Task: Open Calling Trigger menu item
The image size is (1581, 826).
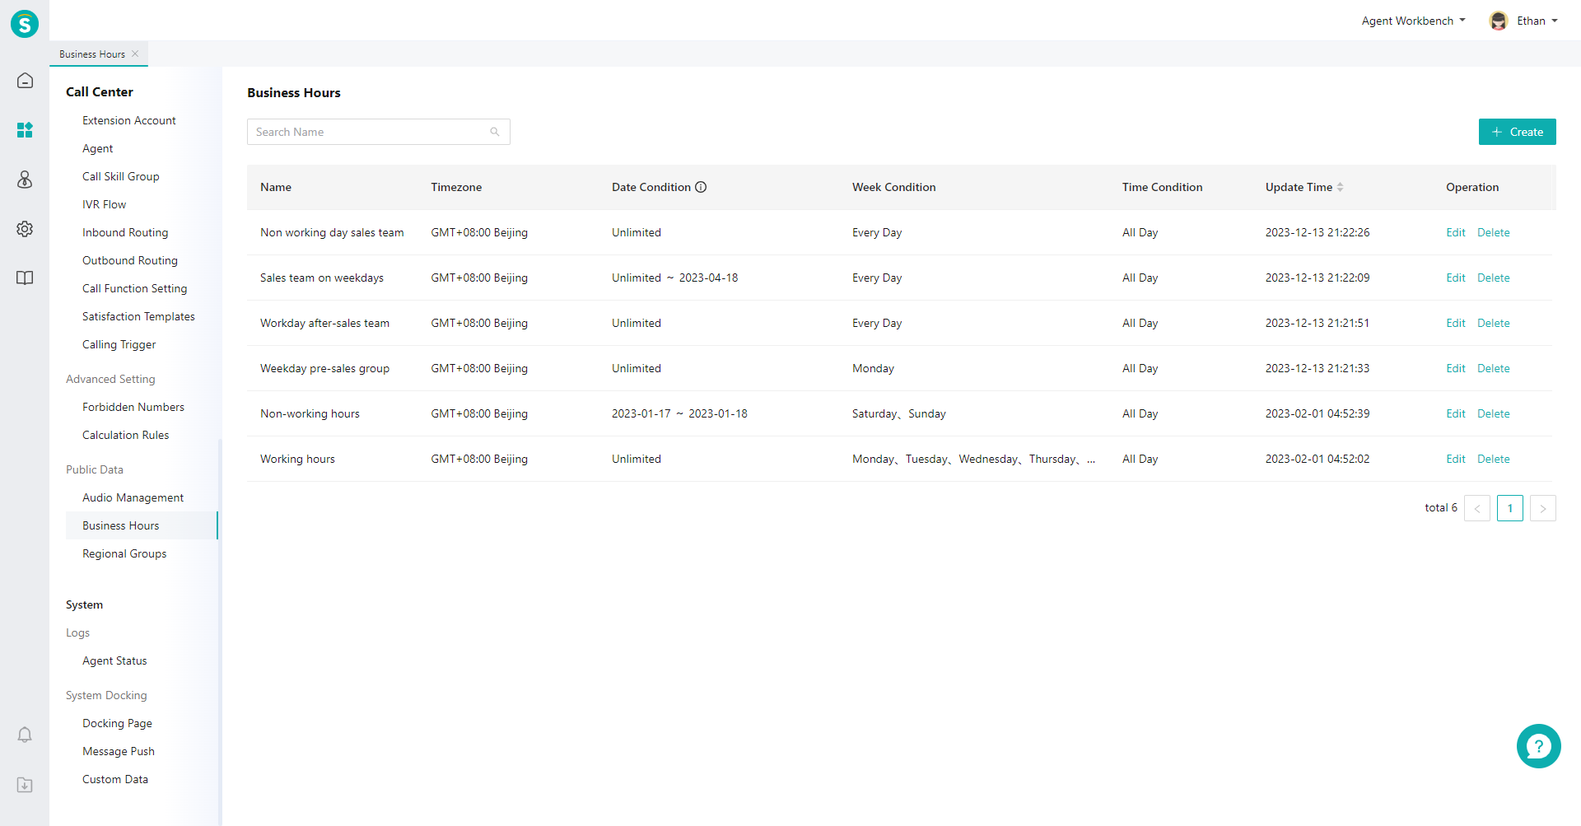Action: (x=119, y=344)
